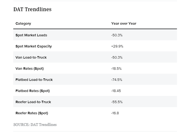Click the Reefer Rates (Spot) row label

[x=32, y=113]
